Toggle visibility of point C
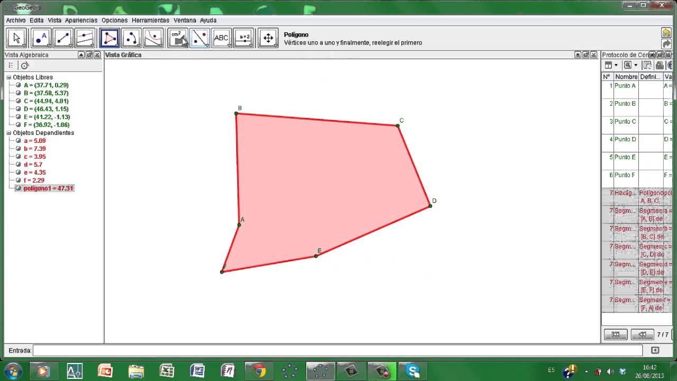Screen dimensions: 677x381 (x=19, y=101)
